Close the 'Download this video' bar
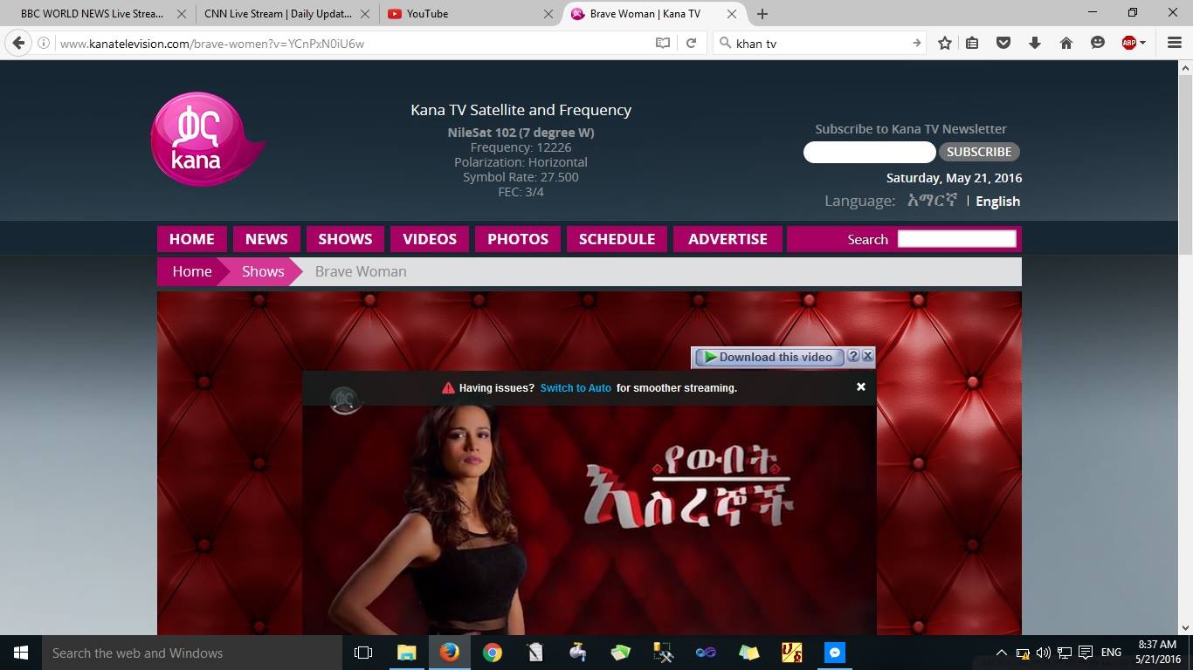The width and height of the screenshot is (1193, 670). (x=867, y=356)
